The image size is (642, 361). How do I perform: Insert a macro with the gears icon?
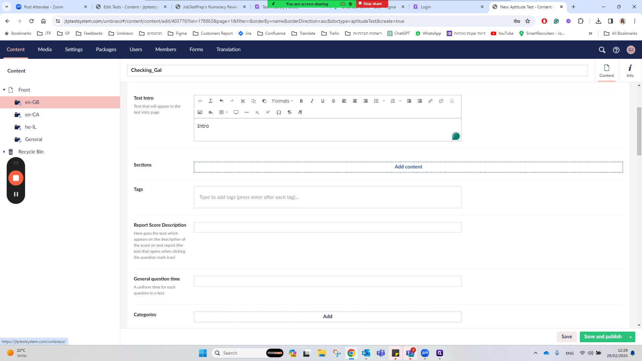pyautogui.click(x=211, y=112)
